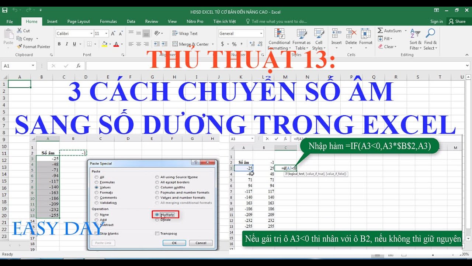Screen dimensions: 472x266
Task: Select All except borders radio option
Action: 157,182
